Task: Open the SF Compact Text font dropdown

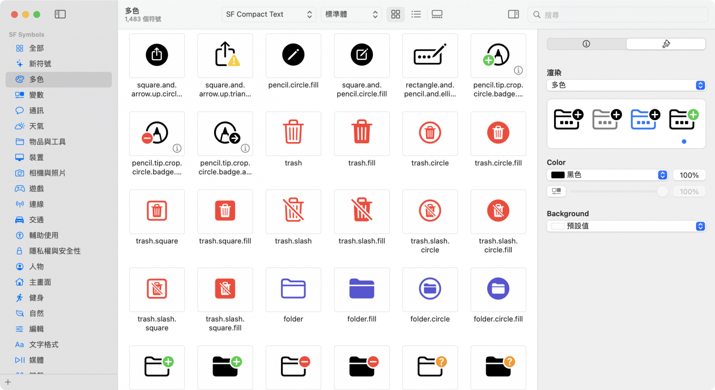Action: pyautogui.click(x=269, y=14)
